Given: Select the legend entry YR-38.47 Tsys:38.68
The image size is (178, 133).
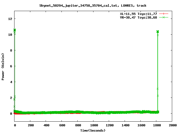Looking at the screenshot, I should coord(139,17).
